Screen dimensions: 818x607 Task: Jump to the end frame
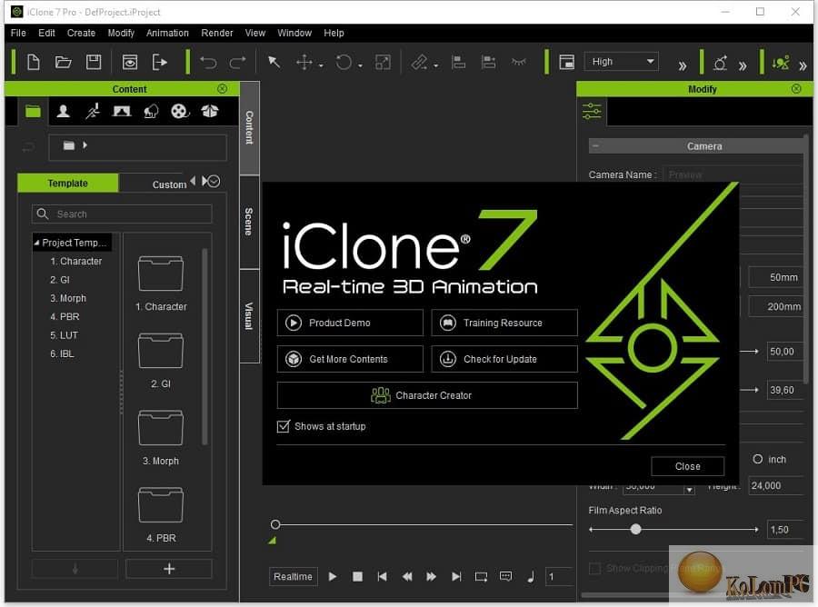point(456,577)
